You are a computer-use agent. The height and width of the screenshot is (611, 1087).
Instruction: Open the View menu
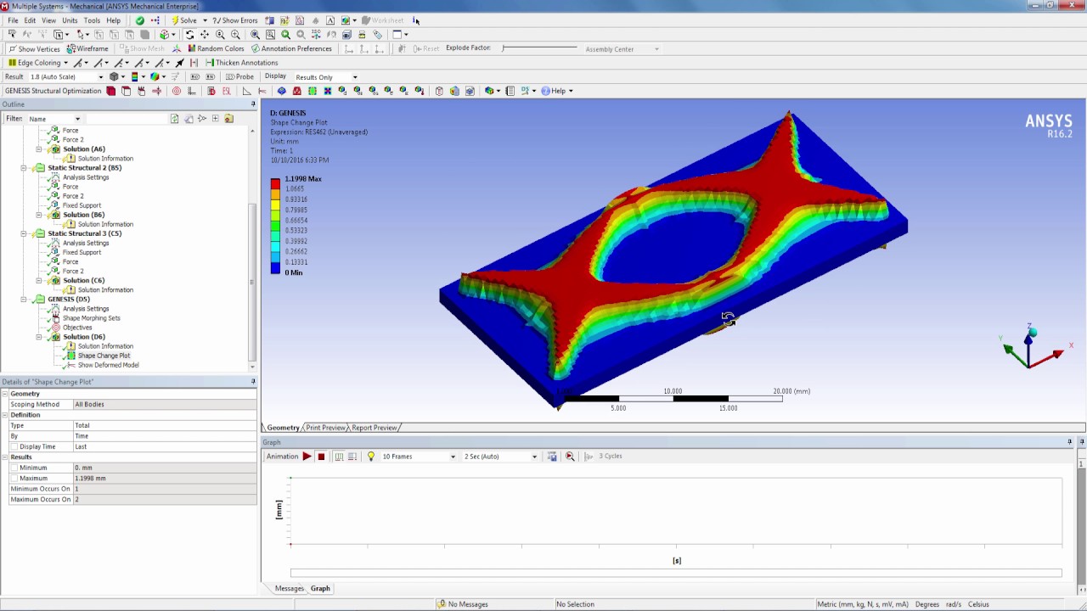pyautogui.click(x=49, y=20)
